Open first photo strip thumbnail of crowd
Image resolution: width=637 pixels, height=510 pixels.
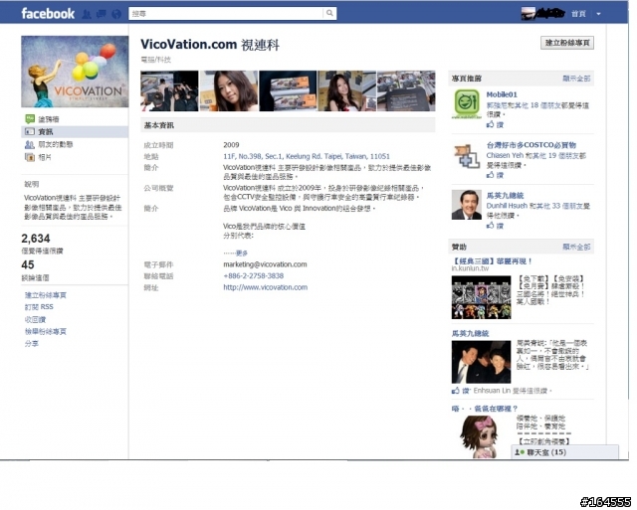169,90
